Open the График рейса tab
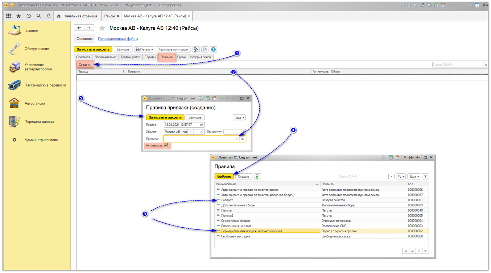Screen dimensions: 491x273 coord(131,57)
